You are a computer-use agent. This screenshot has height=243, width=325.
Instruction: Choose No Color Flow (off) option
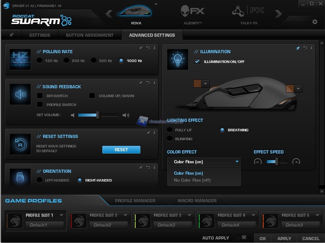[x=192, y=180]
